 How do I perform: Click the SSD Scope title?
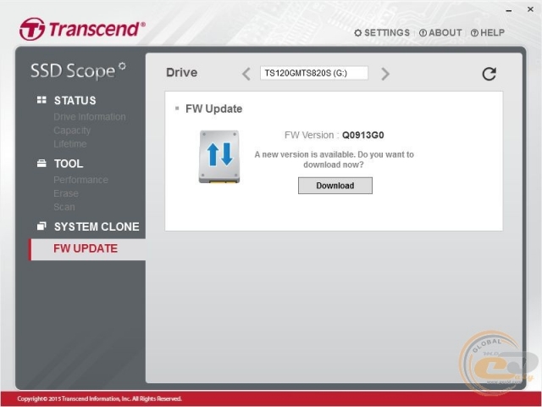click(x=78, y=70)
